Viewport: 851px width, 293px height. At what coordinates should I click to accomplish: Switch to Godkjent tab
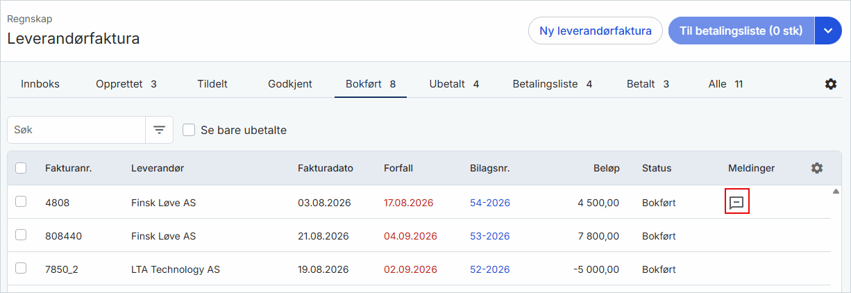(290, 84)
